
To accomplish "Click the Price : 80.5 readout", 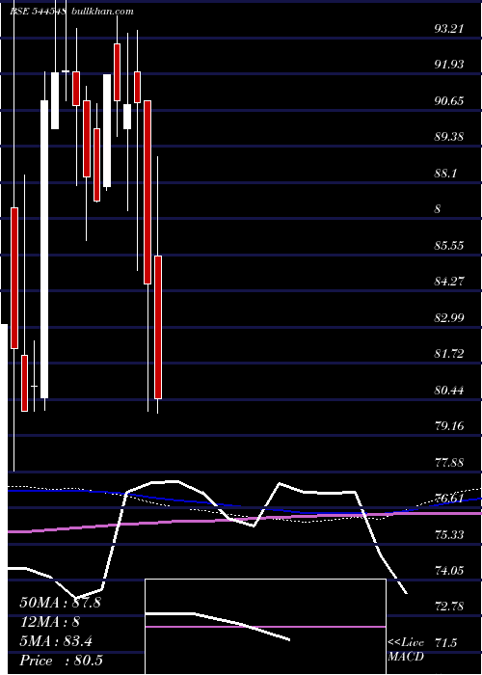I will coord(61,661).
